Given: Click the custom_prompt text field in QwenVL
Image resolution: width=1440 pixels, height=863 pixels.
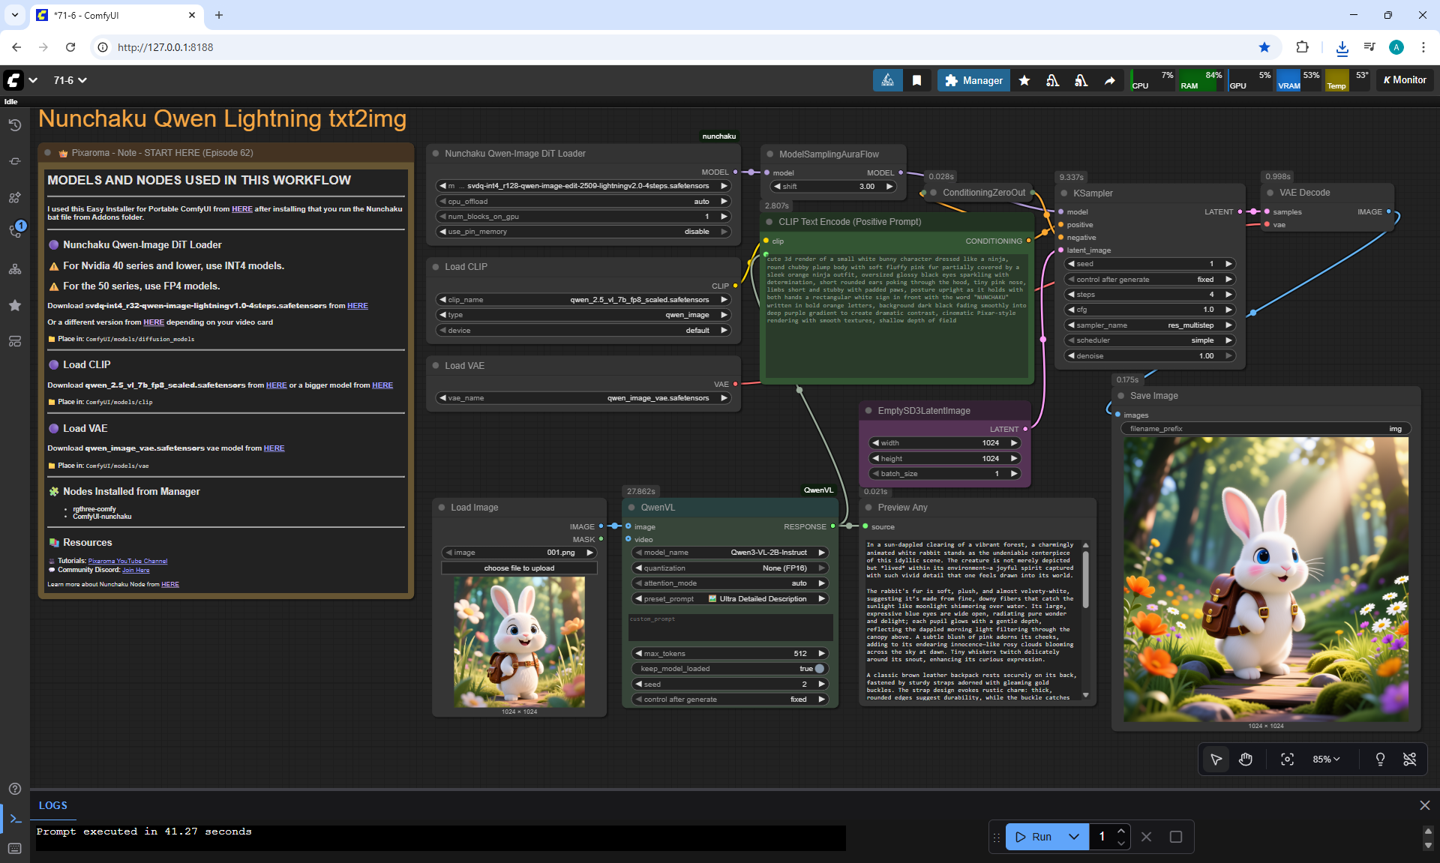Looking at the screenshot, I should tap(730, 628).
